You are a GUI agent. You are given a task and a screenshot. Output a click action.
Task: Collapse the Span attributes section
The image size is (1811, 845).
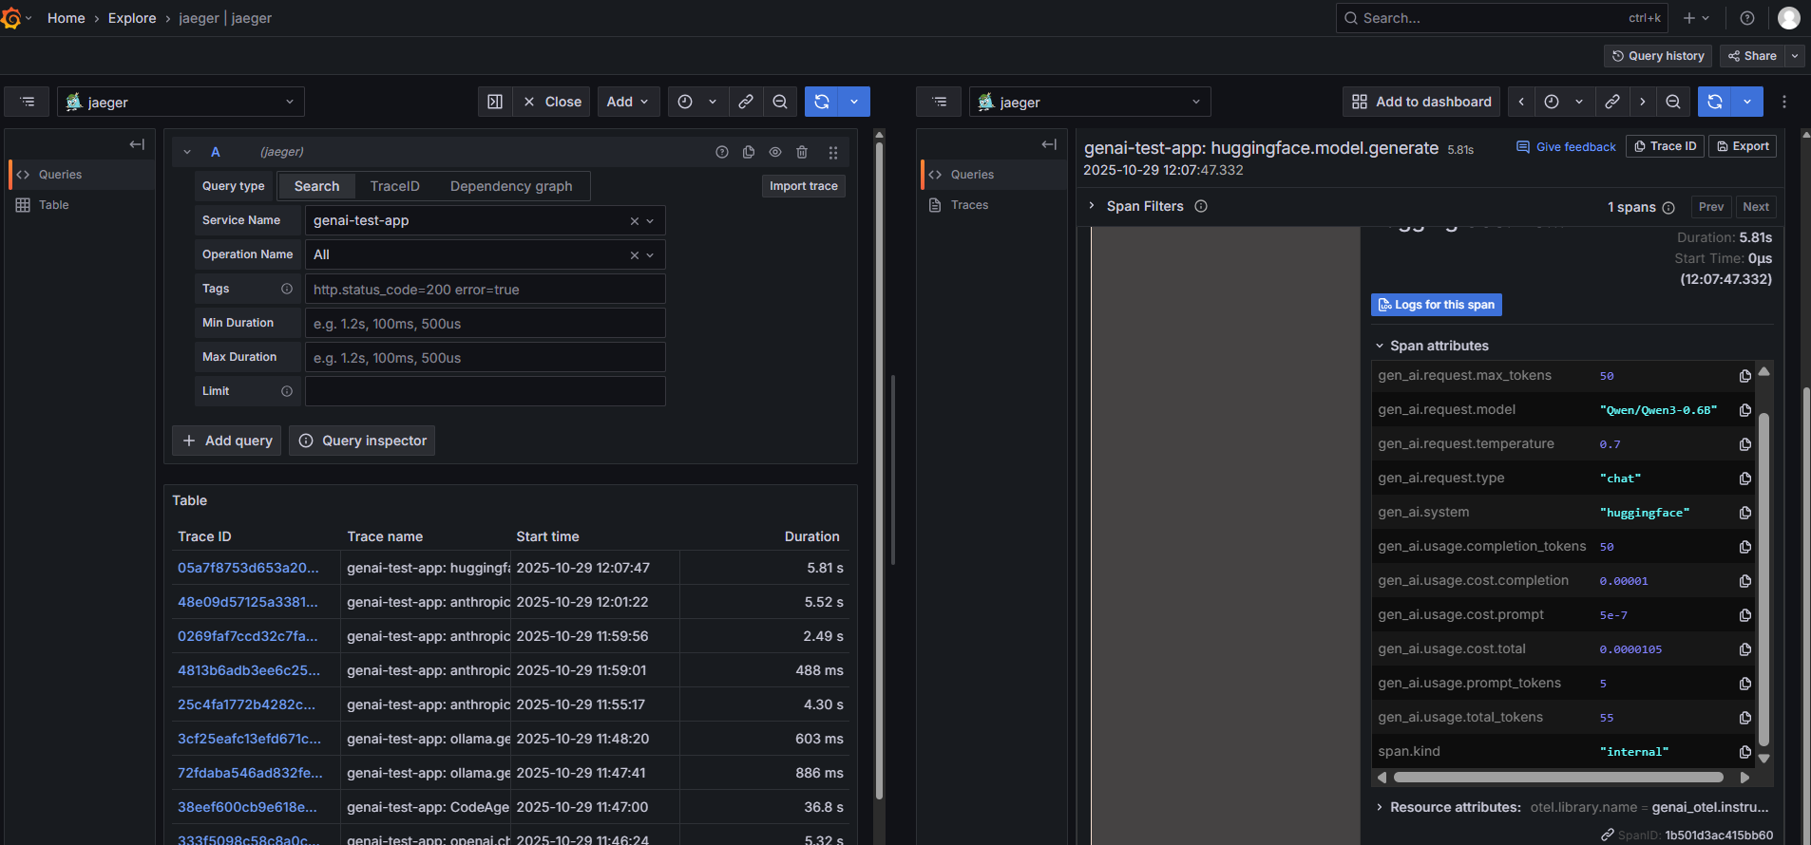1380,346
